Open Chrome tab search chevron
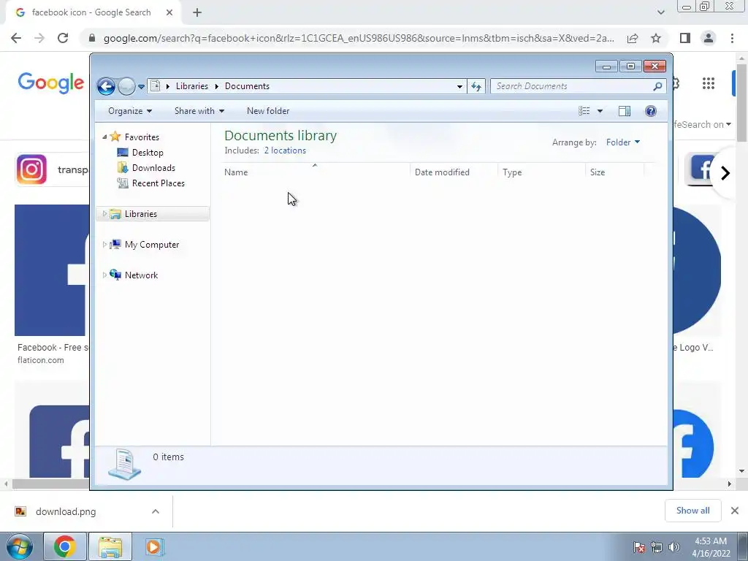Screen dimensions: 748x561 tap(660, 13)
